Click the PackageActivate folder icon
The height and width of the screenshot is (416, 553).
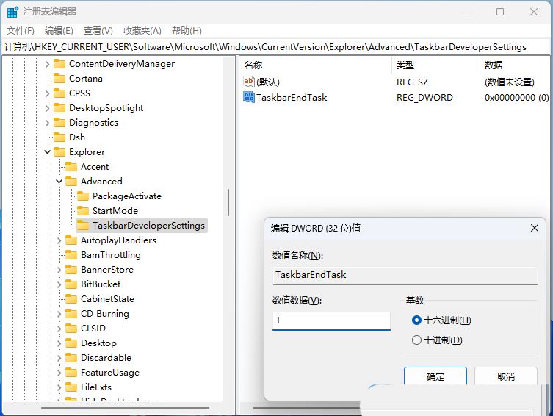[x=82, y=196]
